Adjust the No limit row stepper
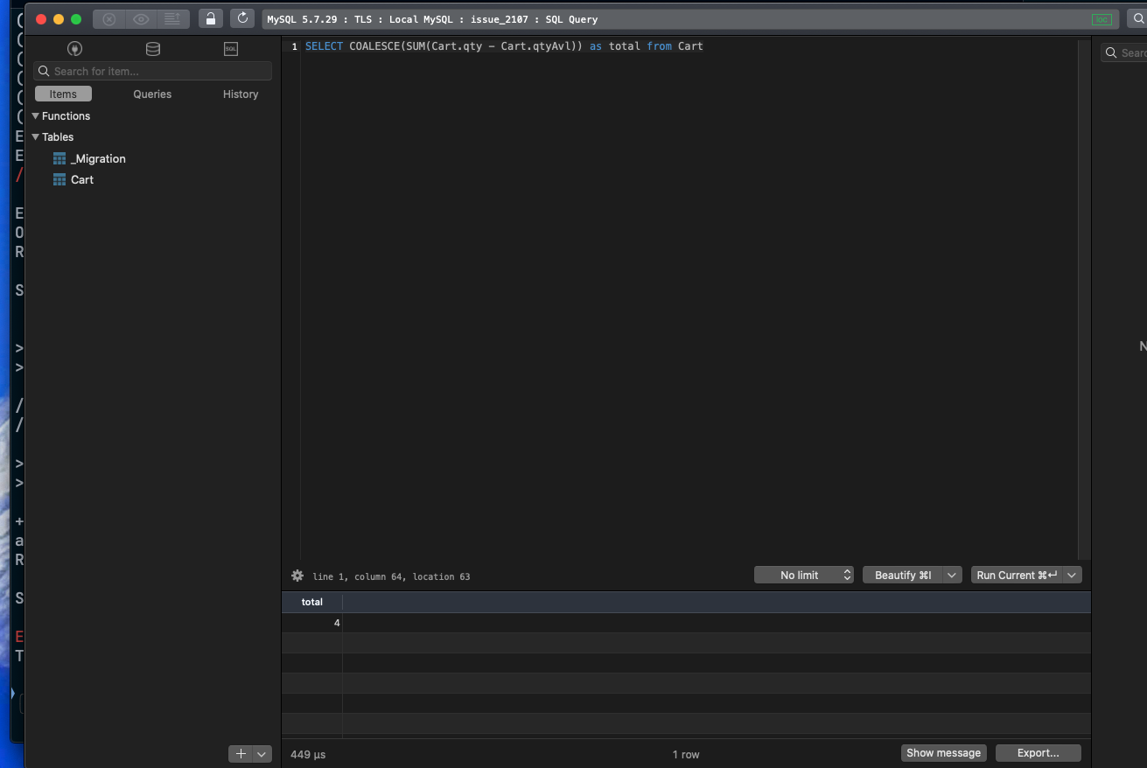The width and height of the screenshot is (1147, 768). 845,575
